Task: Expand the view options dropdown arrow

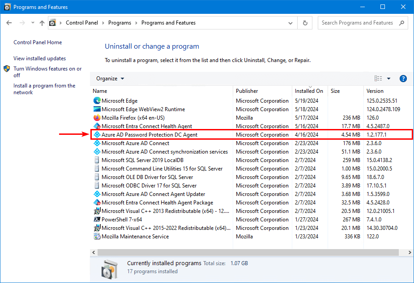Action: pyautogui.click(x=388, y=79)
